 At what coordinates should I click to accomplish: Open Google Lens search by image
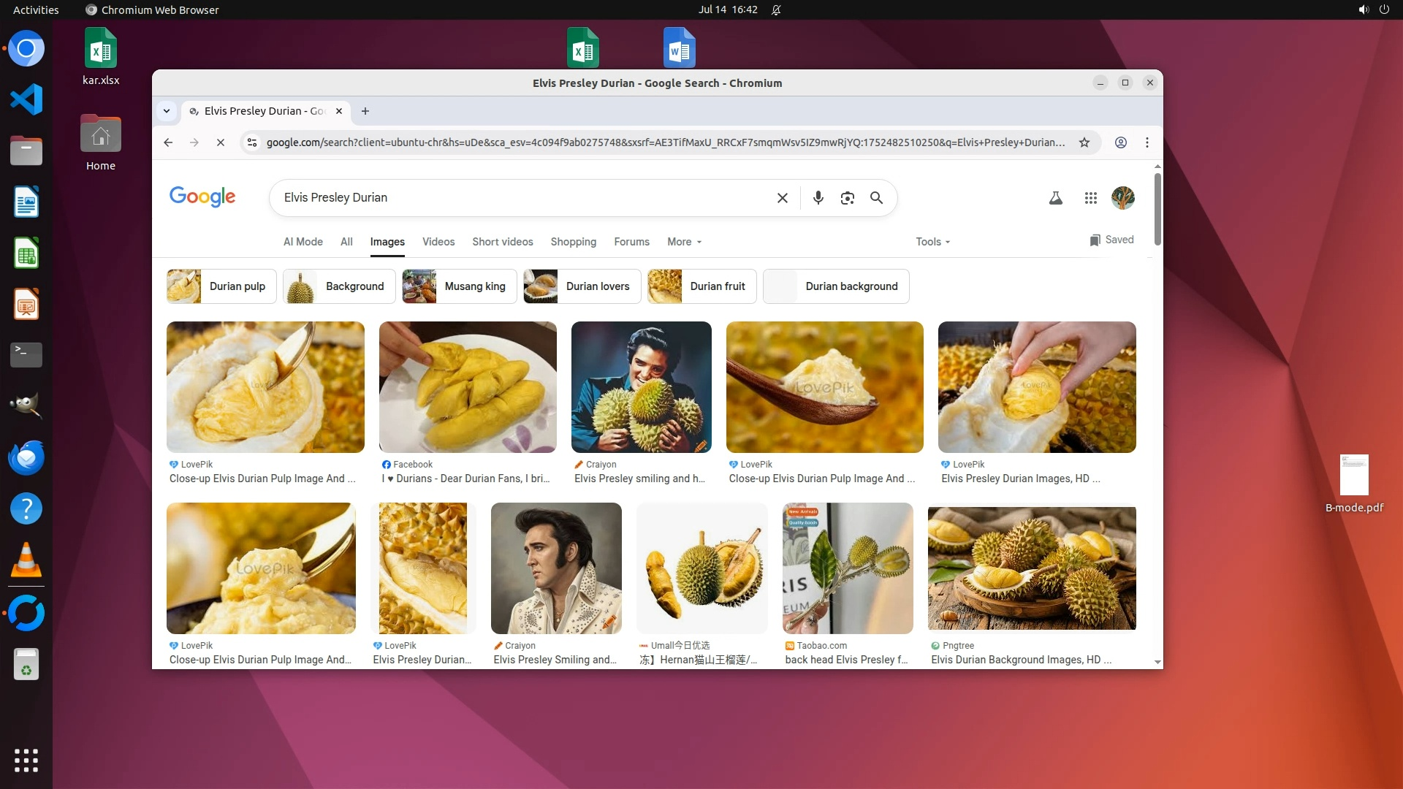click(x=847, y=198)
